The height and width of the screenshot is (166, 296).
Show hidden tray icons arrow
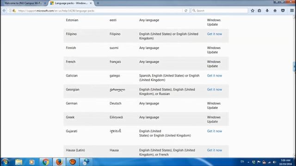(248, 162)
